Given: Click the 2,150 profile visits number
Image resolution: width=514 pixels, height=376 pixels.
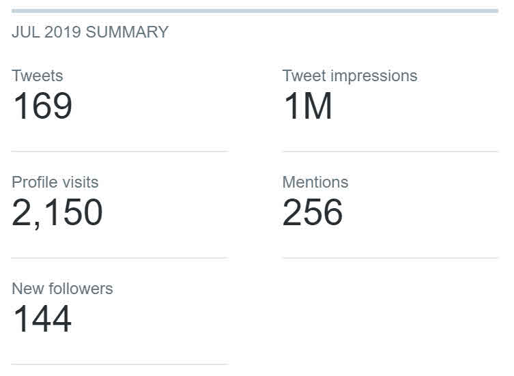Looking at the screenshot, I should (57, 212).
